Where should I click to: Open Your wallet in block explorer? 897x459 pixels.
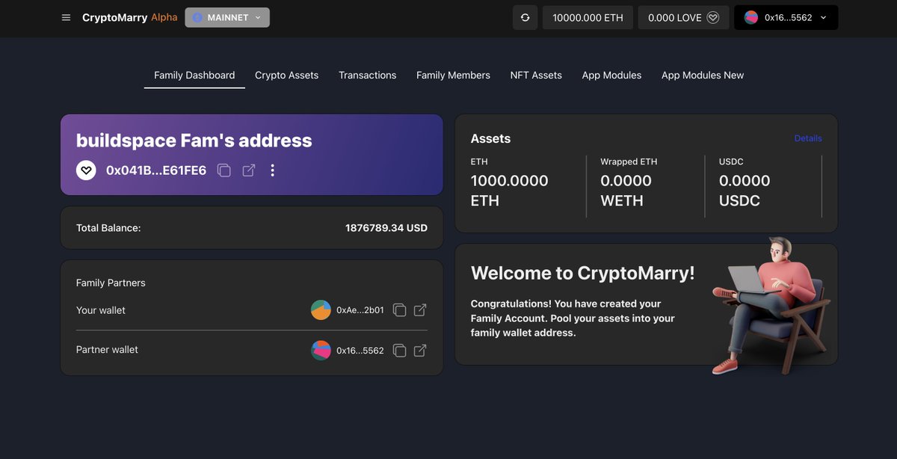tap(420, 309)
